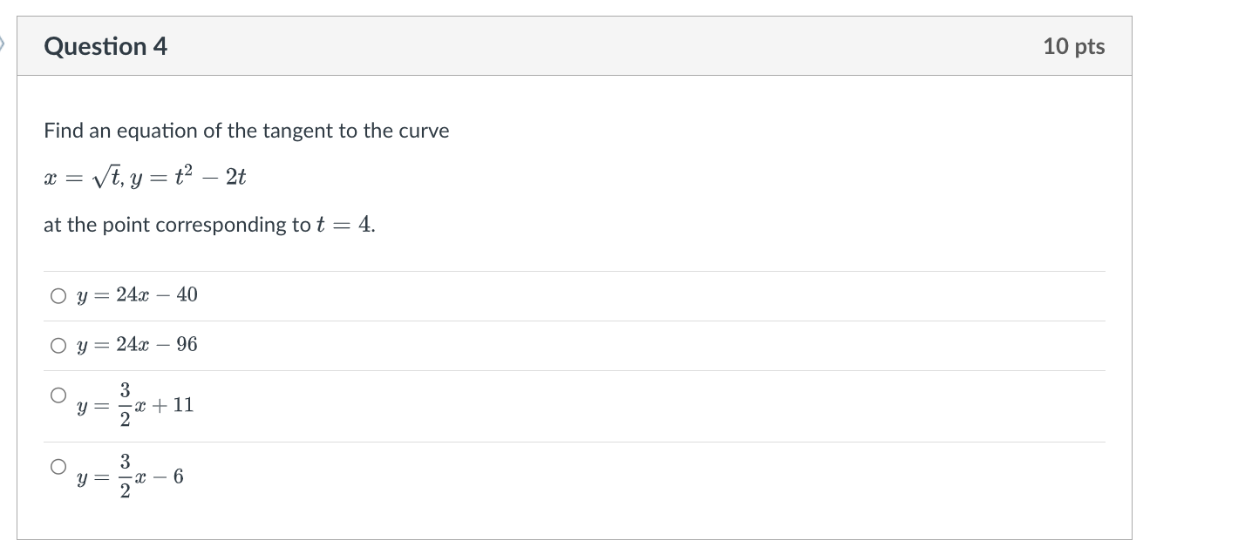
Task: Click the fraction 3/2 in the third option
Action: click(x=125, y=403)
